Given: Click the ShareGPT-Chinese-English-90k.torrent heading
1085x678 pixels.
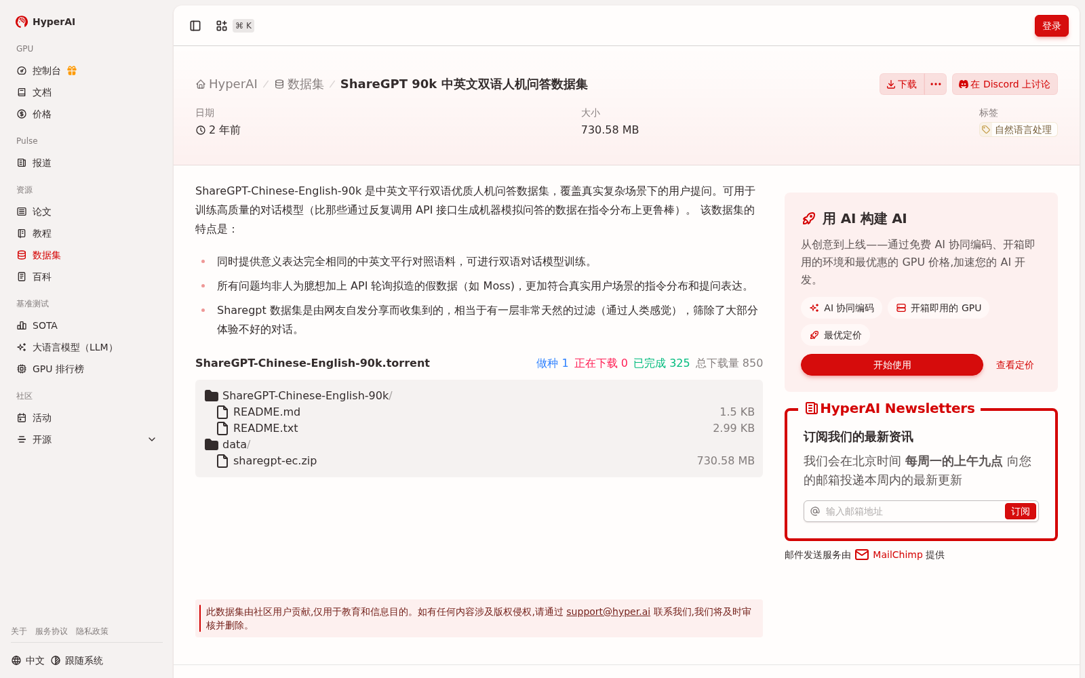Looking at the screenshot, I should 313,363.
